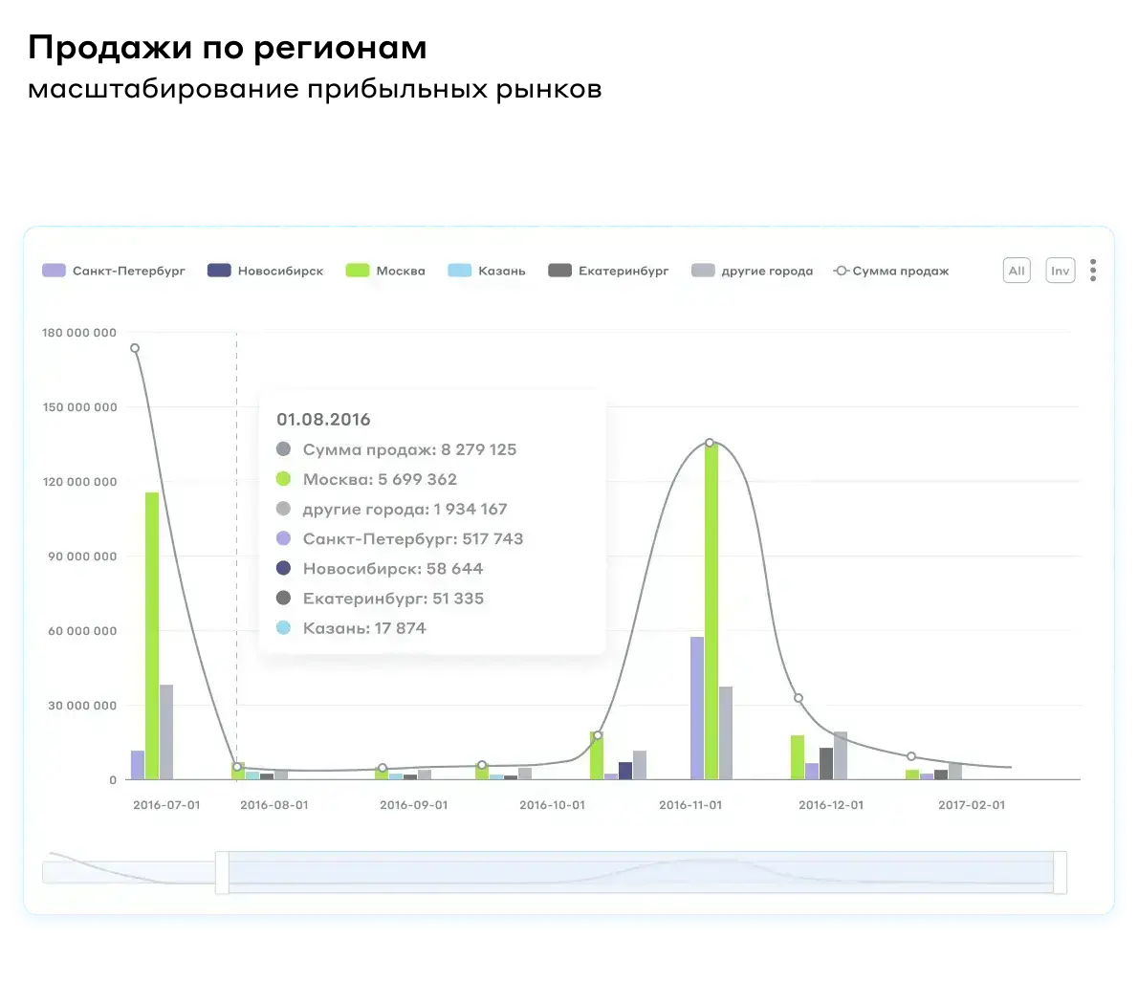The height and width of the screenshot is (1004, 1138).
Task: Toggle the Екатеринбург legend entry
Action: pyautogui.click(x=608, y=271)
